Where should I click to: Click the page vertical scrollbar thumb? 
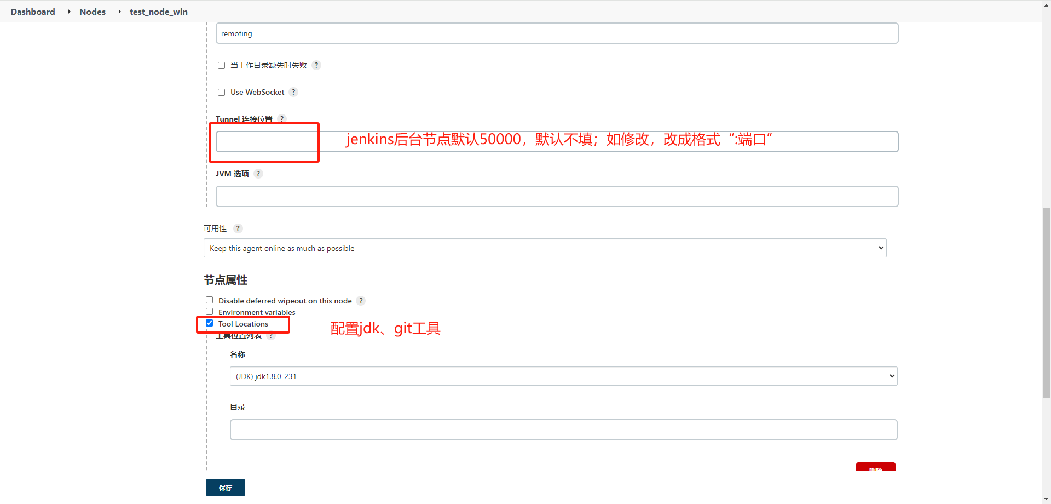[x=1046, y=302]
